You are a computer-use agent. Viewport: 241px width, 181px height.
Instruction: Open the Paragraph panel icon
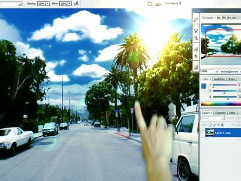point(196,56)
